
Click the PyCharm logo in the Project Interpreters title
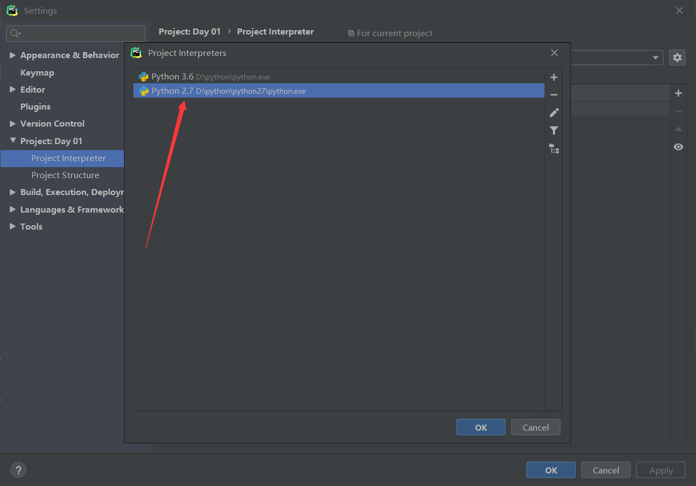click(x=136, y=53)
